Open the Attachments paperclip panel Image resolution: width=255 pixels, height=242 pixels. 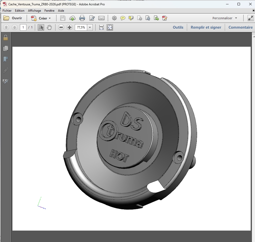(x=5, y=70)
